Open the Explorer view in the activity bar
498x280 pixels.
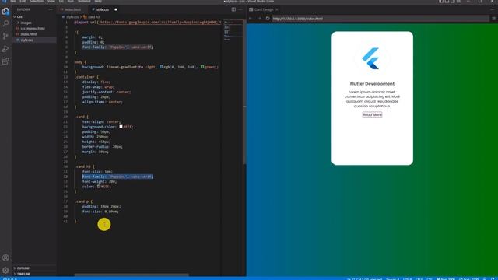pyautogui.click(x=5, y=11)
